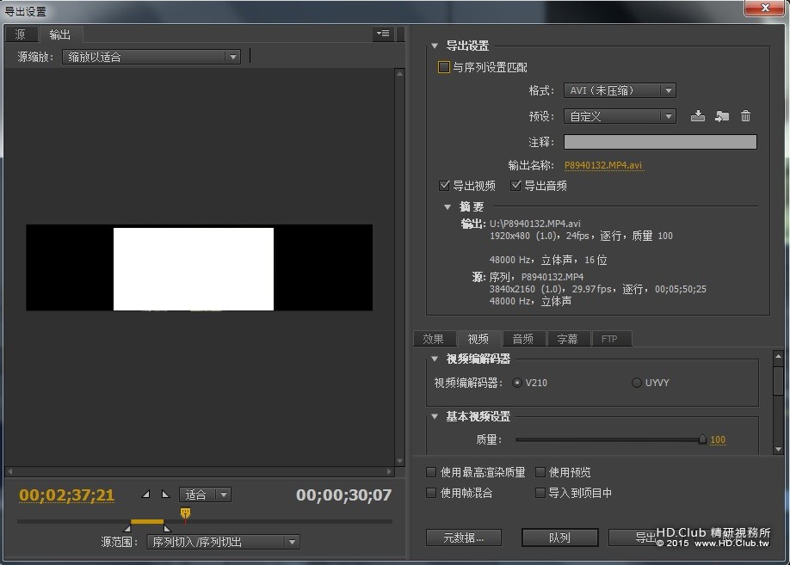Image resolution: width=790 pixels, height=565 pixels.
Task: Click the set out point triangle icon
Action: (165, 494)
